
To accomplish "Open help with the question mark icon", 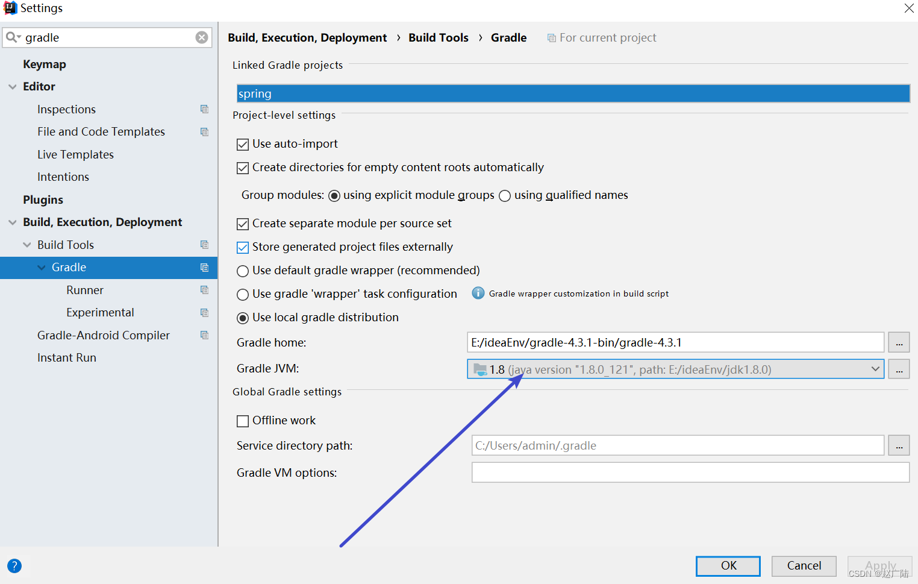I will (x=14, y=566).
